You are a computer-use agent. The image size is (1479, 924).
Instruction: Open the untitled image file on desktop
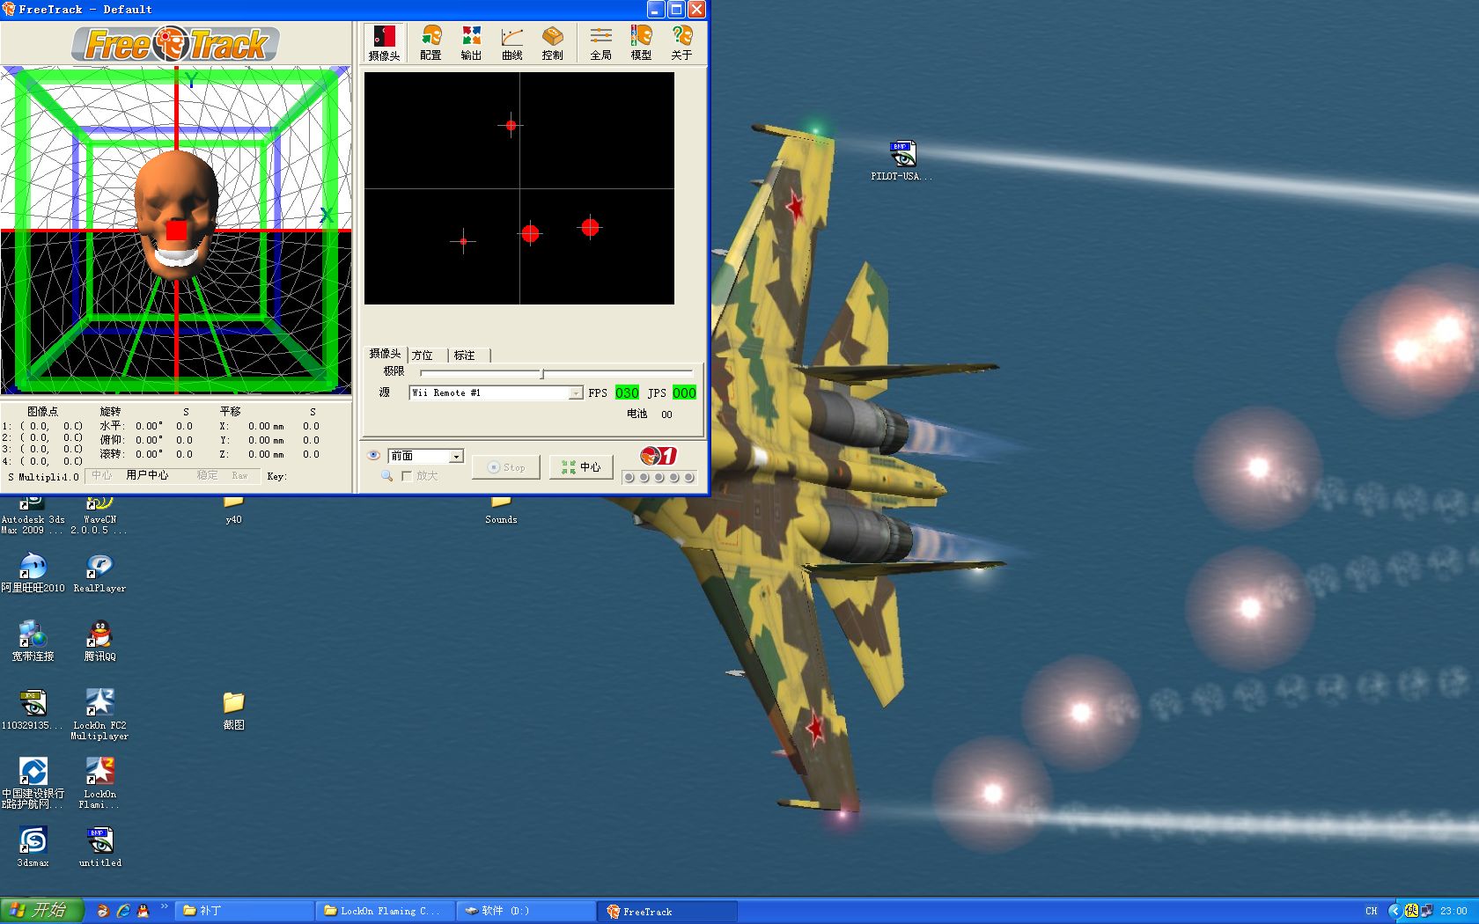(x=99, y=847)
